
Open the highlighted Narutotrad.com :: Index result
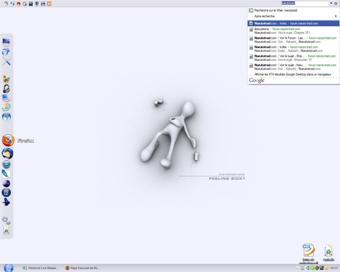point(294,24)
